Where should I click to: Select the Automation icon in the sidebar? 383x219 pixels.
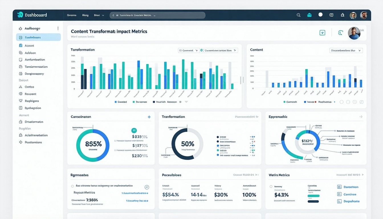20,59
